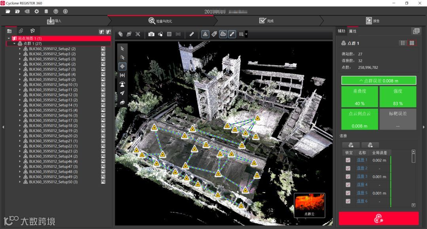Screen dimensions: 427x229
Task: Collapse right panel with the edge arrow
Action: tap(423, 127)
